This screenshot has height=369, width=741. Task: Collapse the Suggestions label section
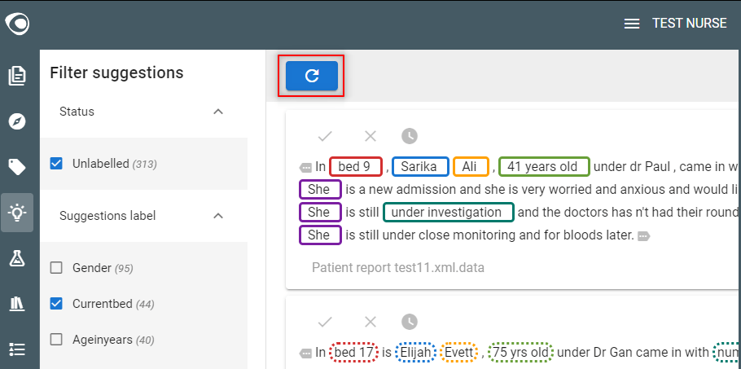218,216
